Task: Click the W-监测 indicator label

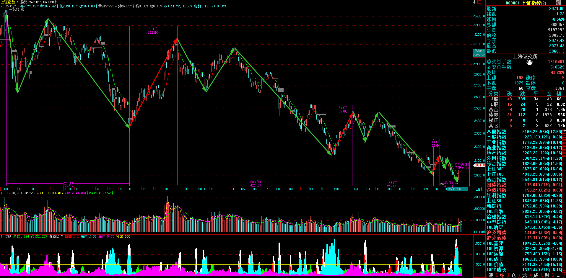Action: tap(6, 236)
